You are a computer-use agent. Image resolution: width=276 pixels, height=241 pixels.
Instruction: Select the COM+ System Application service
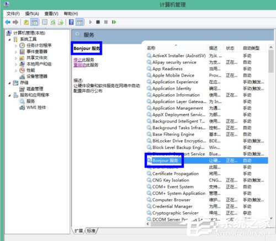(x=179, y=194)
